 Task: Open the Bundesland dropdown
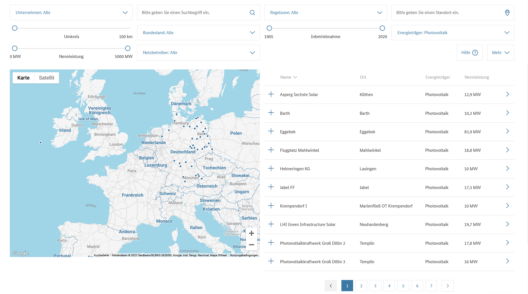click(198, 33)
